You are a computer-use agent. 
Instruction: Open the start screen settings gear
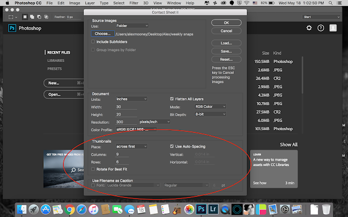click(x=309, y=28)
